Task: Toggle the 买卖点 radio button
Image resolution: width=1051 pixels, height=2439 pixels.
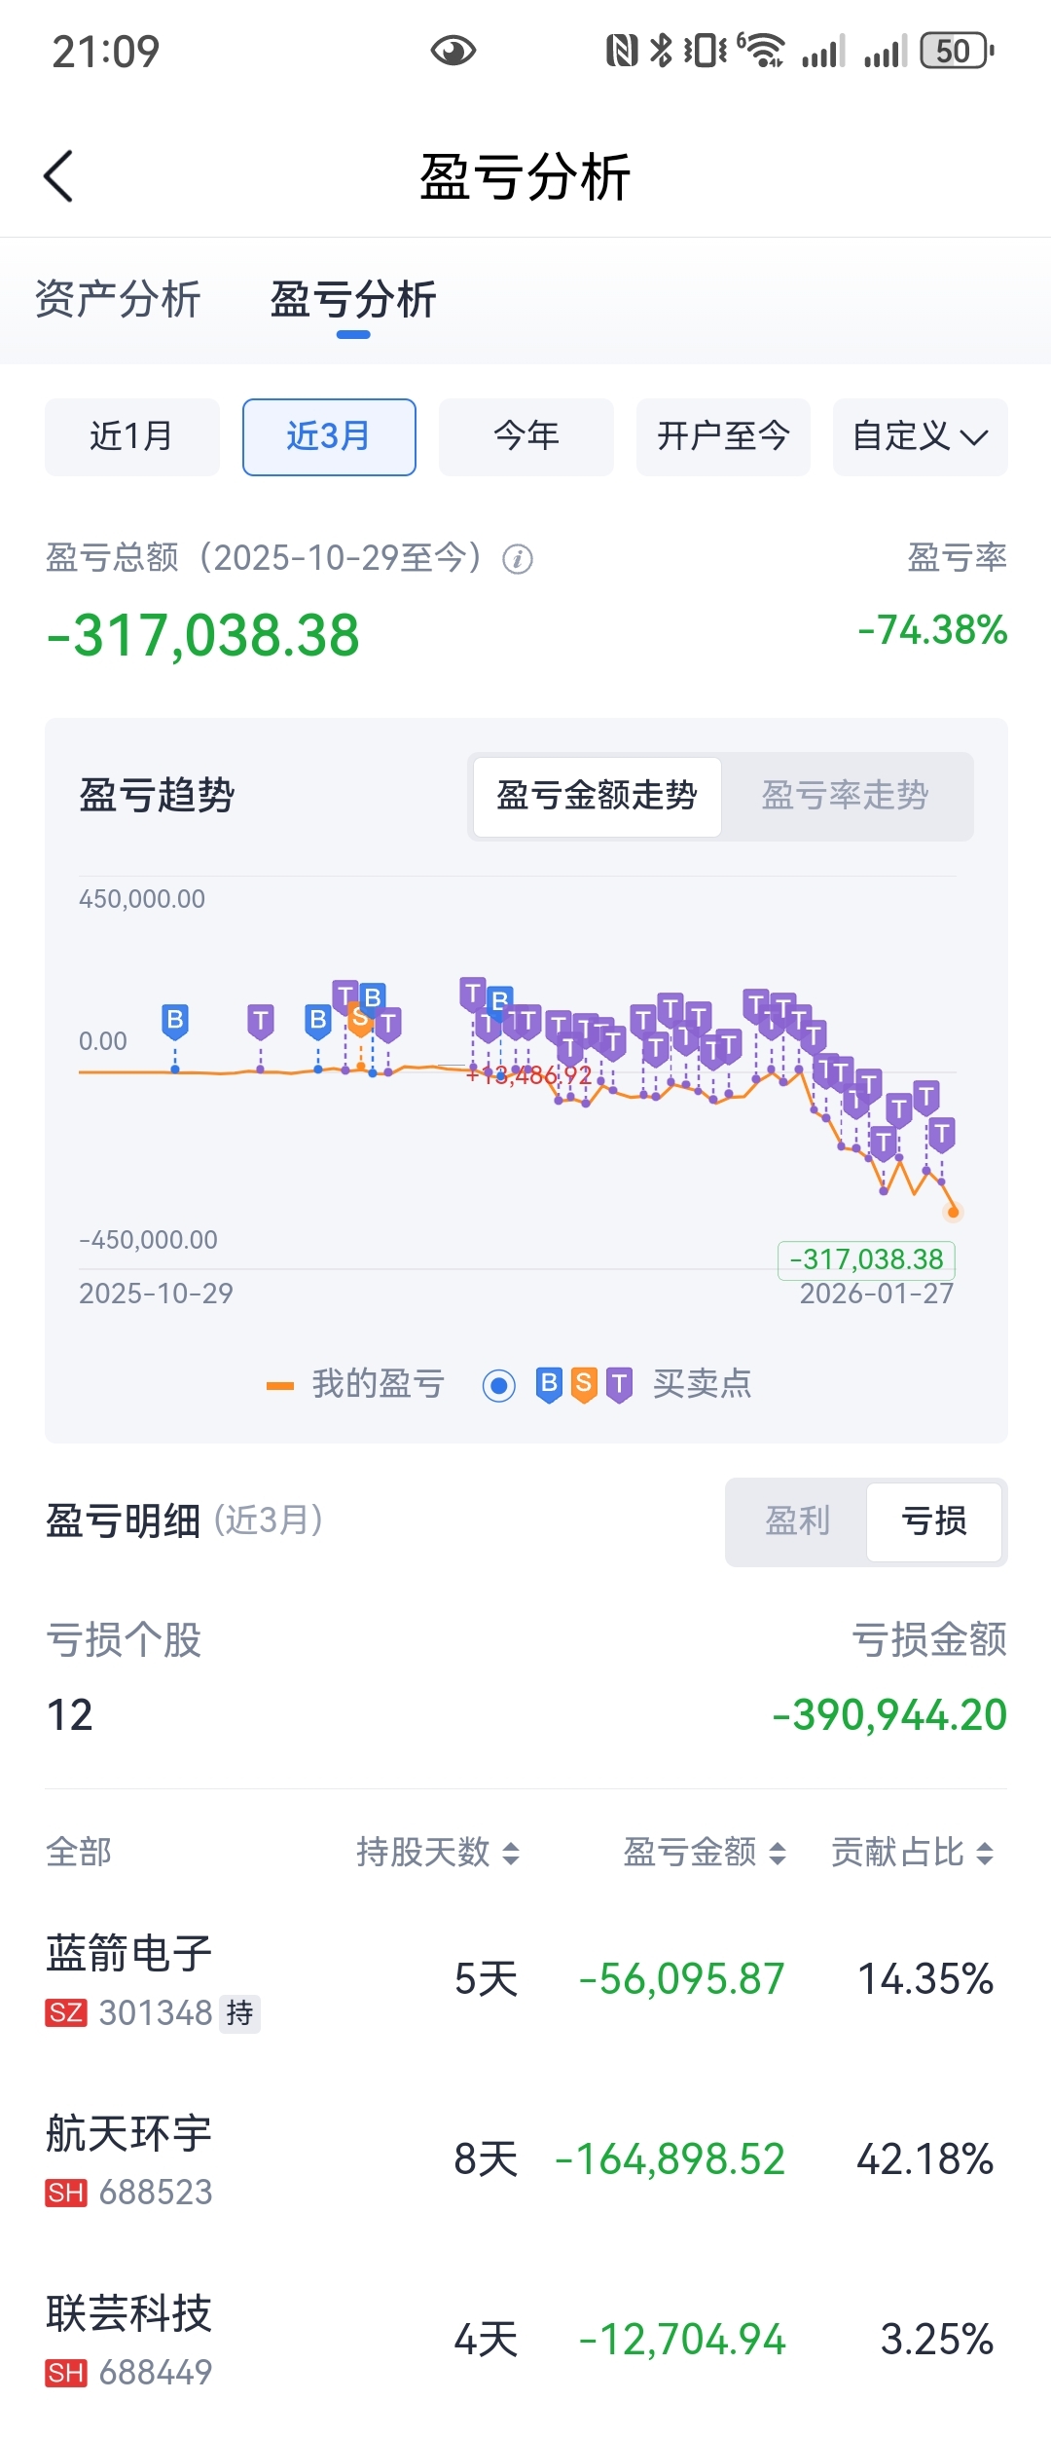Action: tap(499, 1384)
